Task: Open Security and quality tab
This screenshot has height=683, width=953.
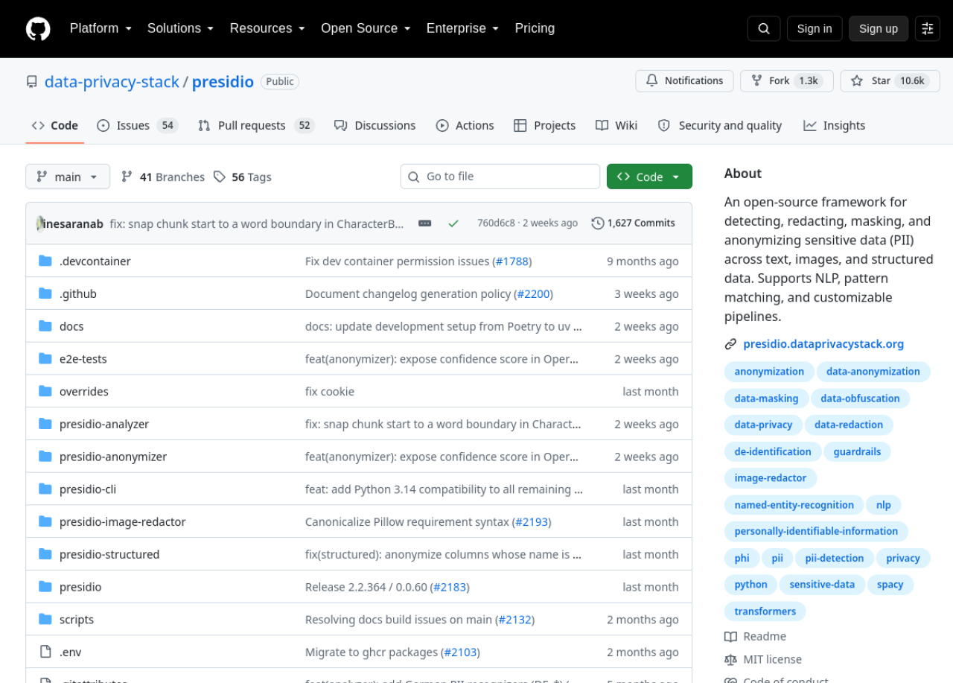Action: (x=719, y=125)
